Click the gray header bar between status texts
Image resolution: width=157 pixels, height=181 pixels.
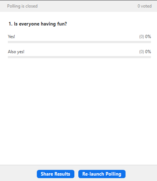coord(88,6)
